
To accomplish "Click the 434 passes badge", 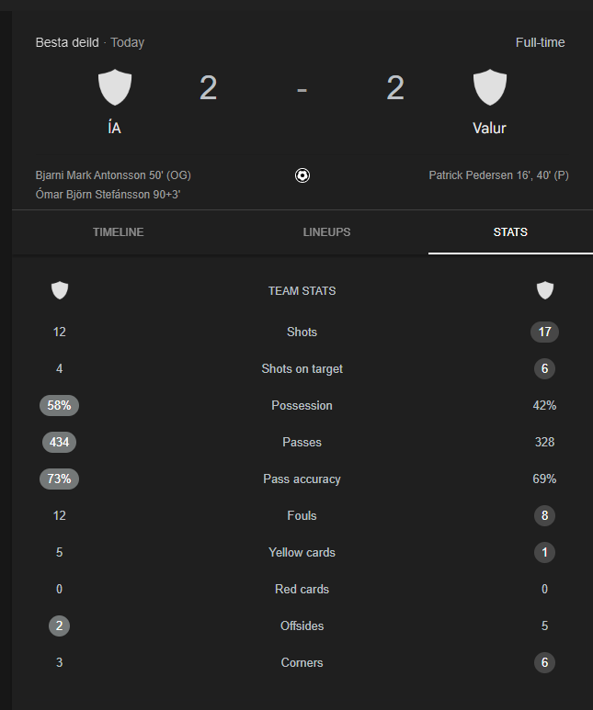I will (60, 442).
